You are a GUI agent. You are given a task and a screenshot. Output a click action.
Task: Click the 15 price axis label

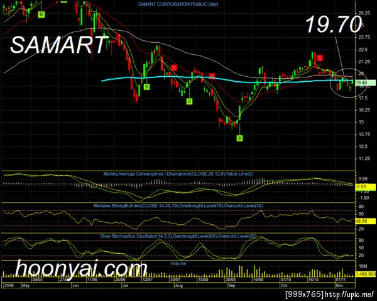click(361, 122)
